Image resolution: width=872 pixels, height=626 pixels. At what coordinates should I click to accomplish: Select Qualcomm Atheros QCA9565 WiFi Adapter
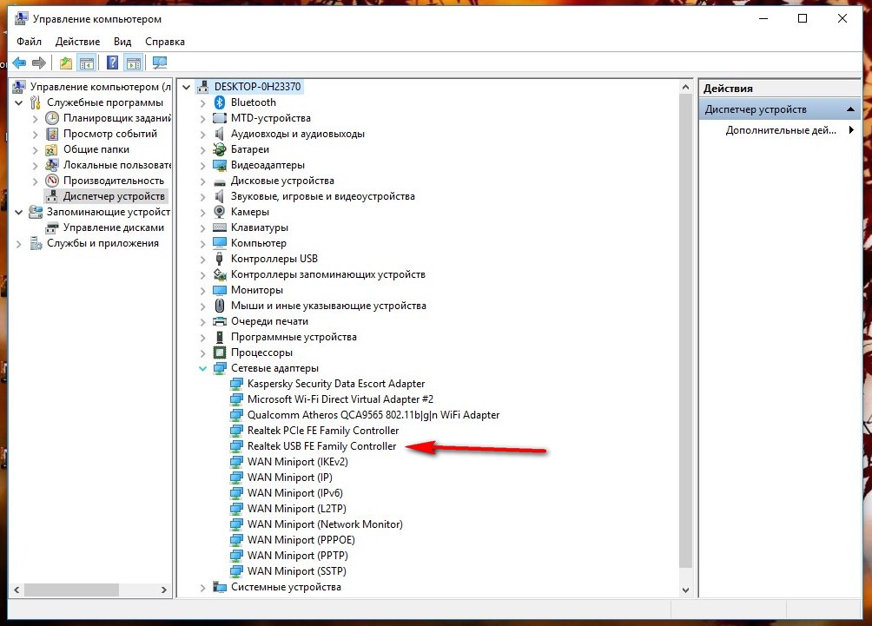pos(373,415)
